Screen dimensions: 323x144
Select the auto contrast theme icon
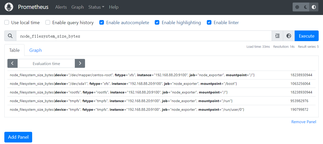coord(314,7)
